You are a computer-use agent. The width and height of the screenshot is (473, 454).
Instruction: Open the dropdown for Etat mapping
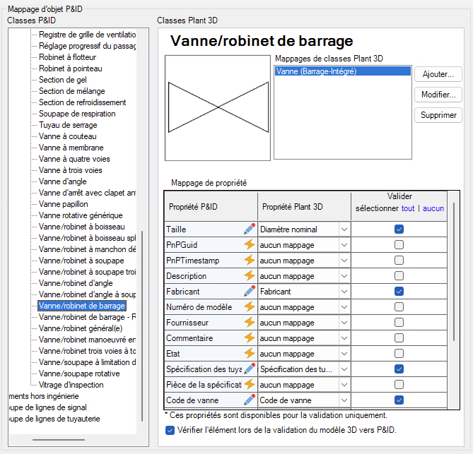tap(344, 354)
